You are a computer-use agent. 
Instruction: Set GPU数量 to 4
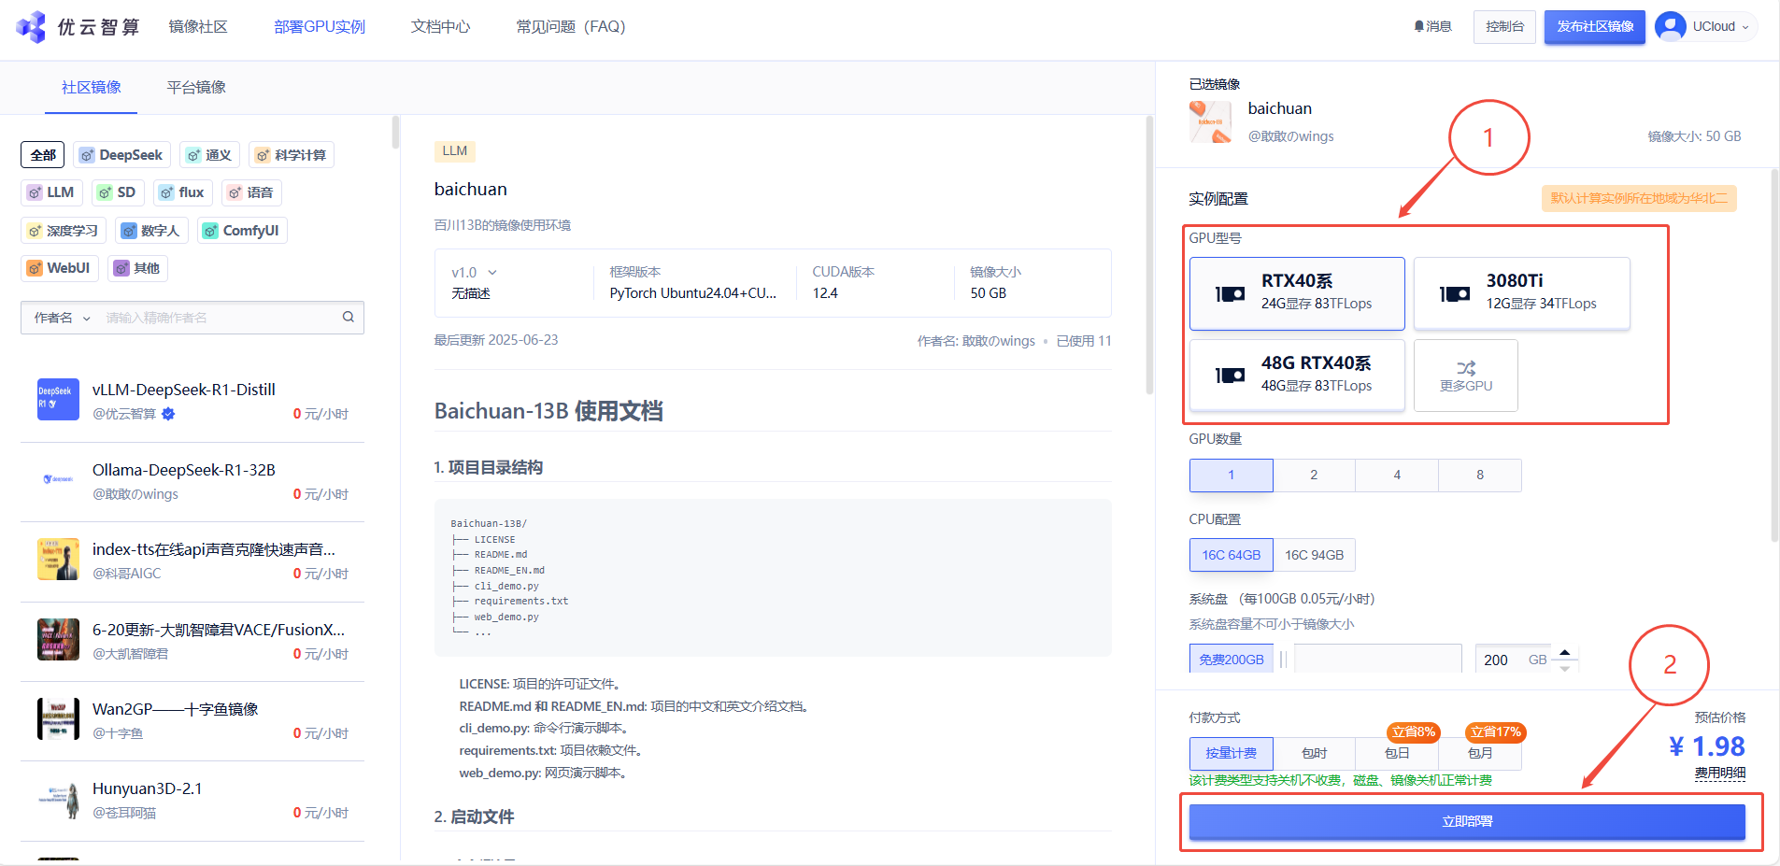pyautogui.click(x=1397, y=476)
